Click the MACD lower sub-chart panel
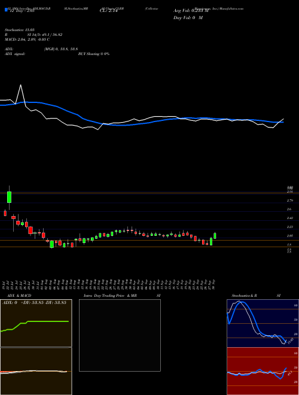This screenshot has height=395, width=299. (x=36, y=371)
